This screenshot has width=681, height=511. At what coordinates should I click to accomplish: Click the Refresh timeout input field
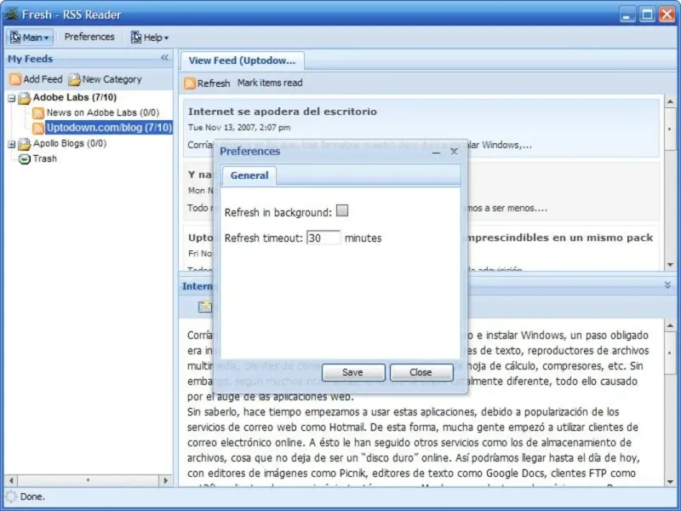click(x=323, y=238)
